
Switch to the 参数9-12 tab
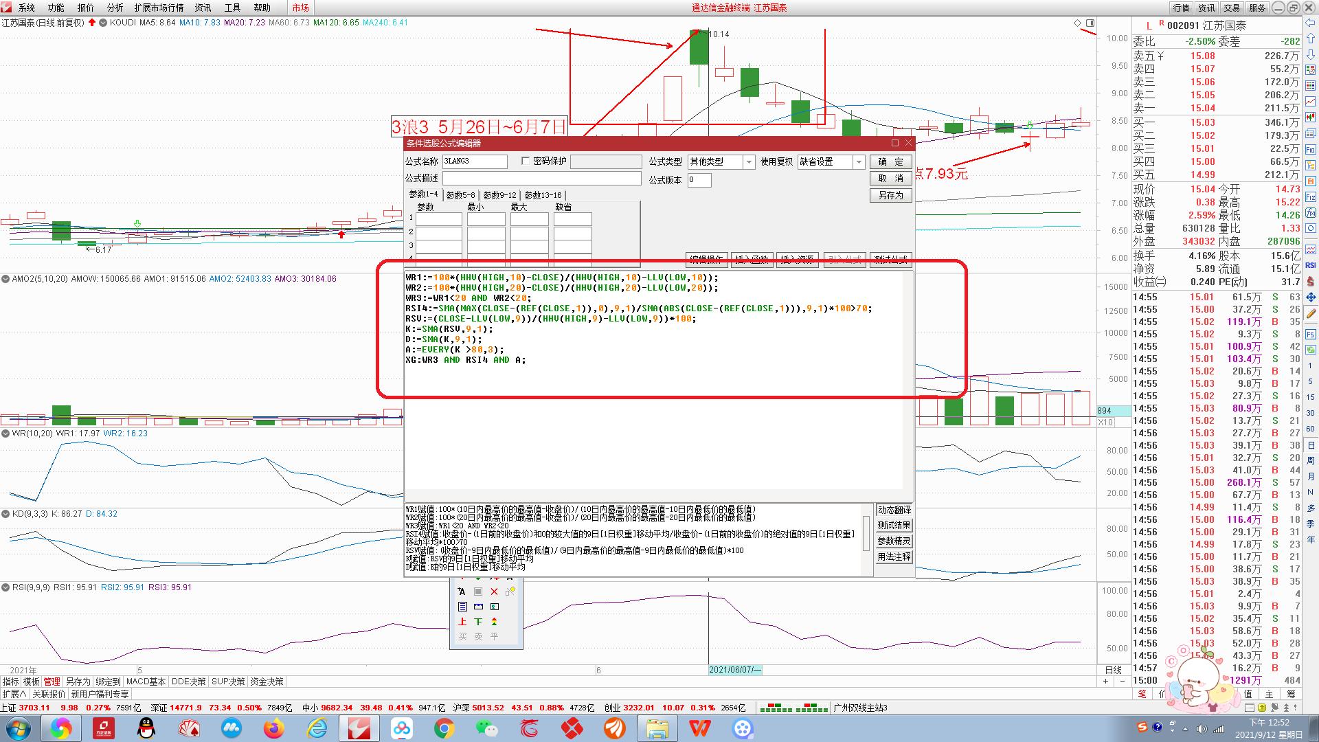point(499,195)
